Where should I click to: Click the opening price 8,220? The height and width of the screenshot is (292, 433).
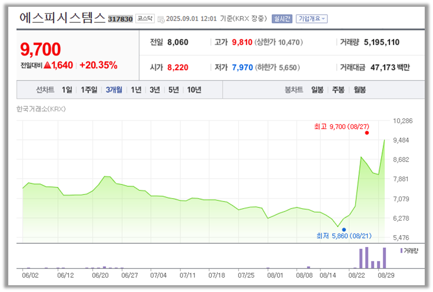pyautogui.click(x=178, y=67)
